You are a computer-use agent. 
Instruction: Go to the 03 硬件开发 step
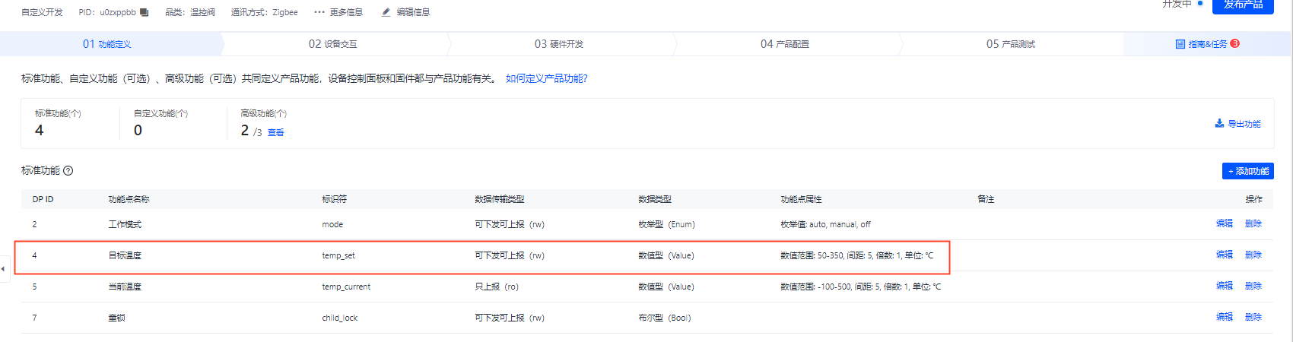click(559, 44)
